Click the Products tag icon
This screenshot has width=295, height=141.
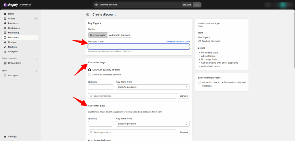[5, 23]
